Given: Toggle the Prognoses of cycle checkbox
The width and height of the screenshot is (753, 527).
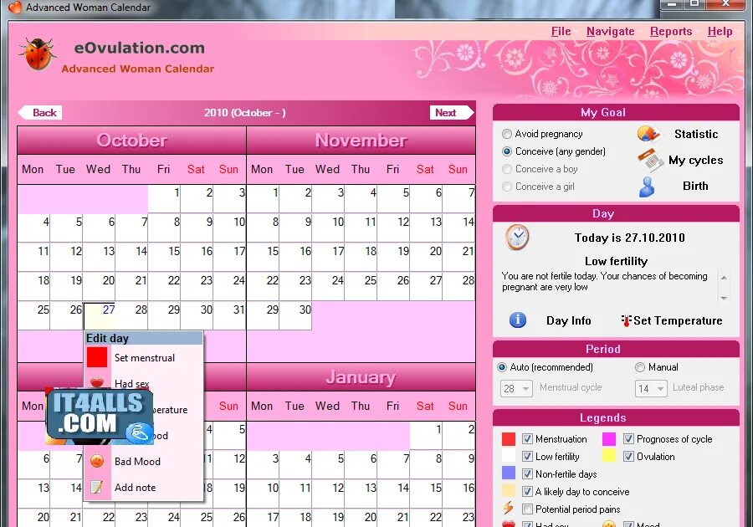Looking at the screenshot, I should tap(628, 438).
